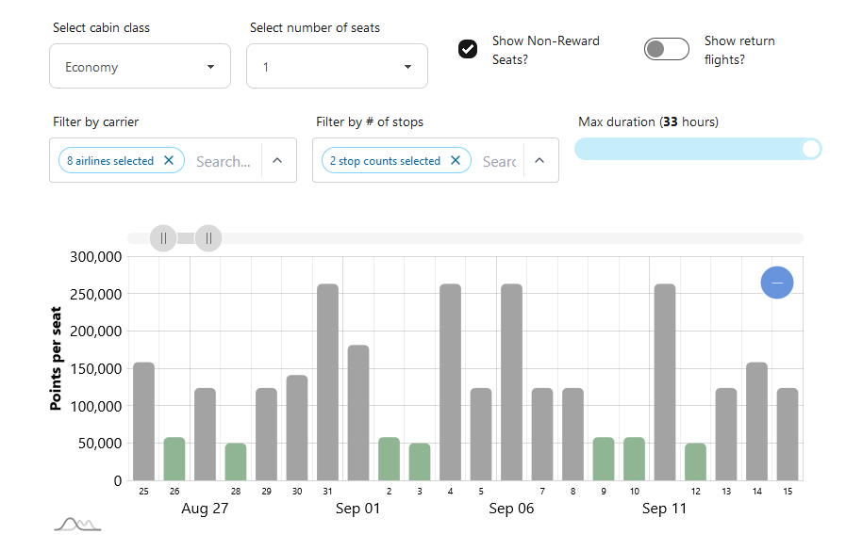Enable the Show return flights toggle
Screen dimensions: 846x550
pos(667,49)
